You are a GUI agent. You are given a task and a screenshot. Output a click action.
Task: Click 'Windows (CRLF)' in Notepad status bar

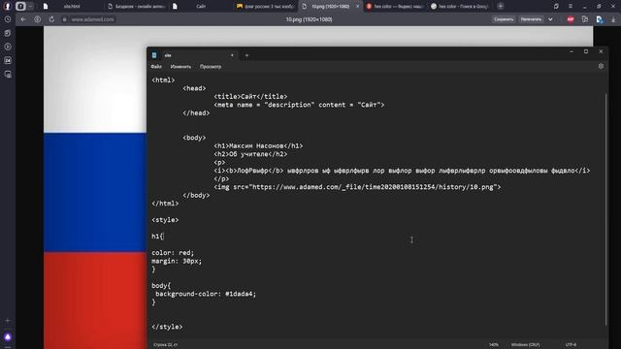coord(525,345)
